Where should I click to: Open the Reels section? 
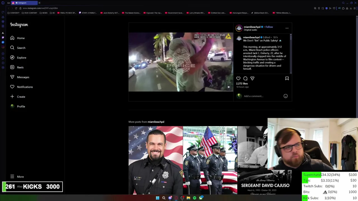click(x=18, y=67)
